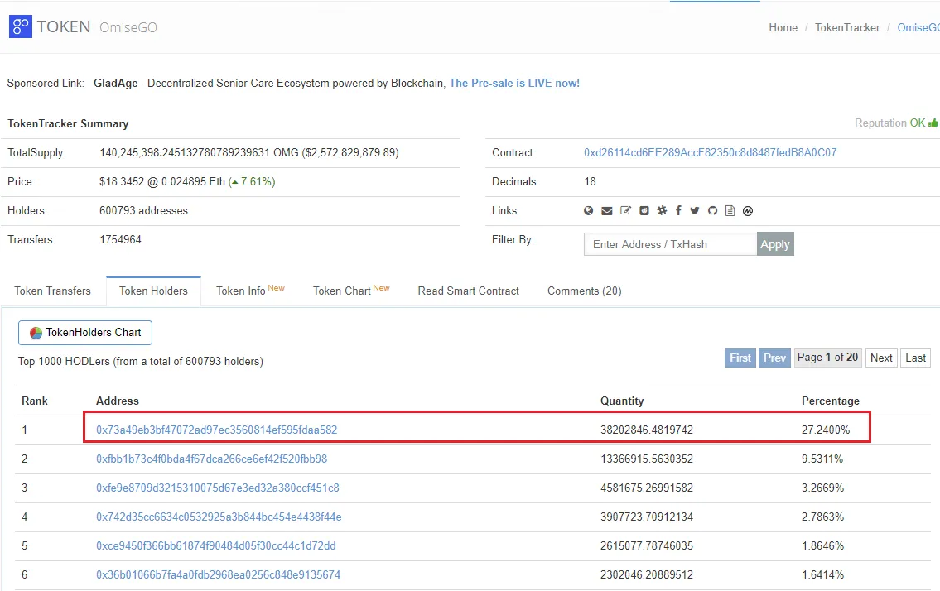The width and height of the screenshot is (940, 591).
Task: Go to the First page
Action: (740, 358)
